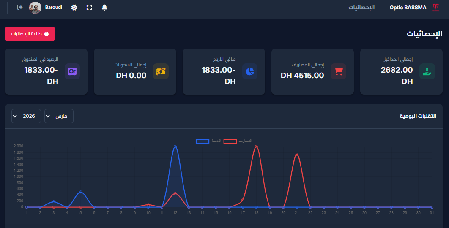Click the Optic BASSMA brand name
Viewport: 449px width, 228px height.
[x=408, y=8]
